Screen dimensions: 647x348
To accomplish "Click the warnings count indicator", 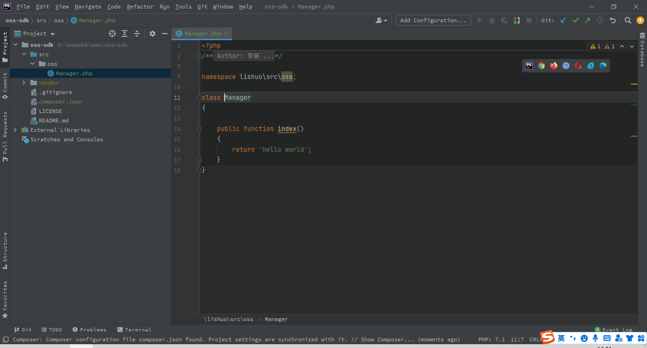I will coord(595,46).
